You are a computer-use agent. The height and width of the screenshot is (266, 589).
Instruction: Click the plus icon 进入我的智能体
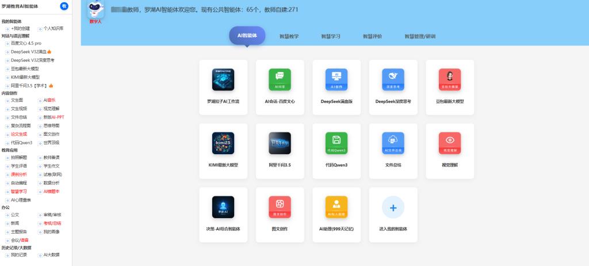(x=393, y=207)
